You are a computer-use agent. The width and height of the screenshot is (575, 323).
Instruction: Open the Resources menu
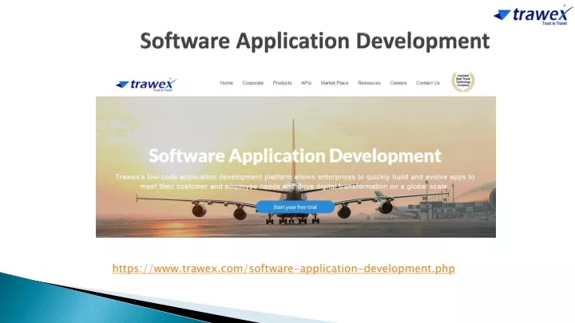369,83
